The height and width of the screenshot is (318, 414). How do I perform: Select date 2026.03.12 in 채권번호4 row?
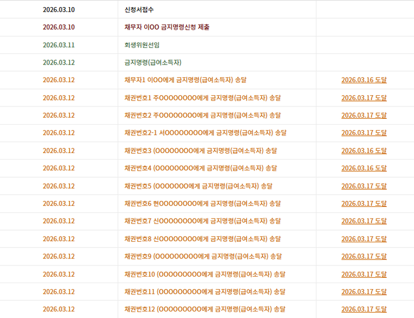click(59, 168)
